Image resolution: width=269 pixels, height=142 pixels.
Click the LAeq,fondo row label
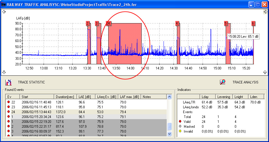[x=191, y=107]
